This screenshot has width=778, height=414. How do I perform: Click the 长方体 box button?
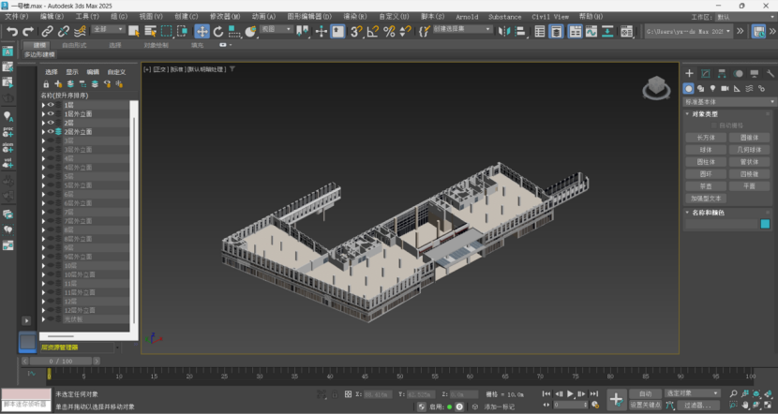(705, 137)
